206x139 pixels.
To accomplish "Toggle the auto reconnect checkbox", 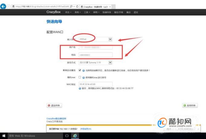I will [80, 70].
